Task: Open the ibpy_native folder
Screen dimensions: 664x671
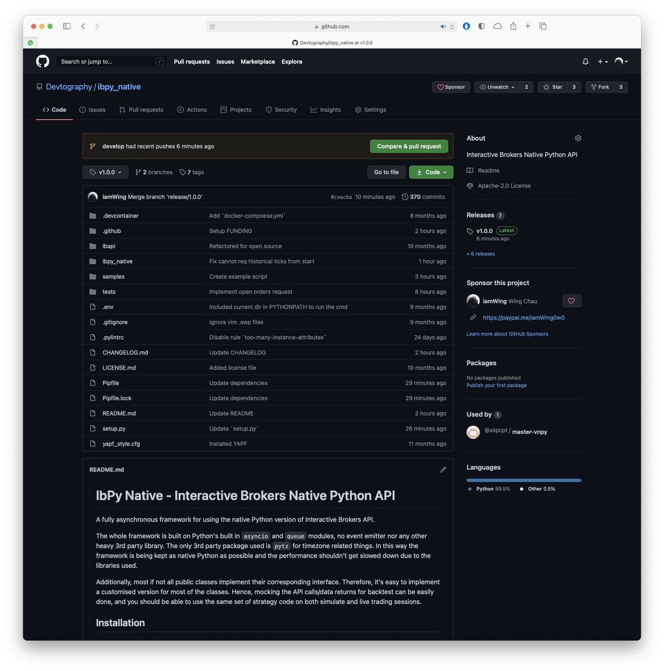Action: click(117, 262)
